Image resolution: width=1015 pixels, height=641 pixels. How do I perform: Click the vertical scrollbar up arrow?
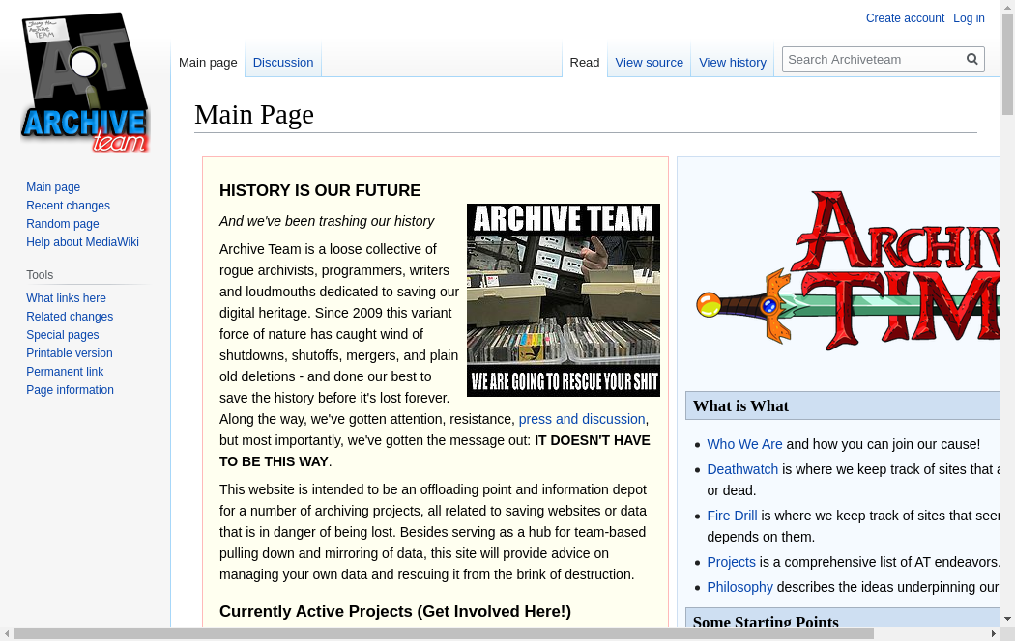[x=1007, y=7]
